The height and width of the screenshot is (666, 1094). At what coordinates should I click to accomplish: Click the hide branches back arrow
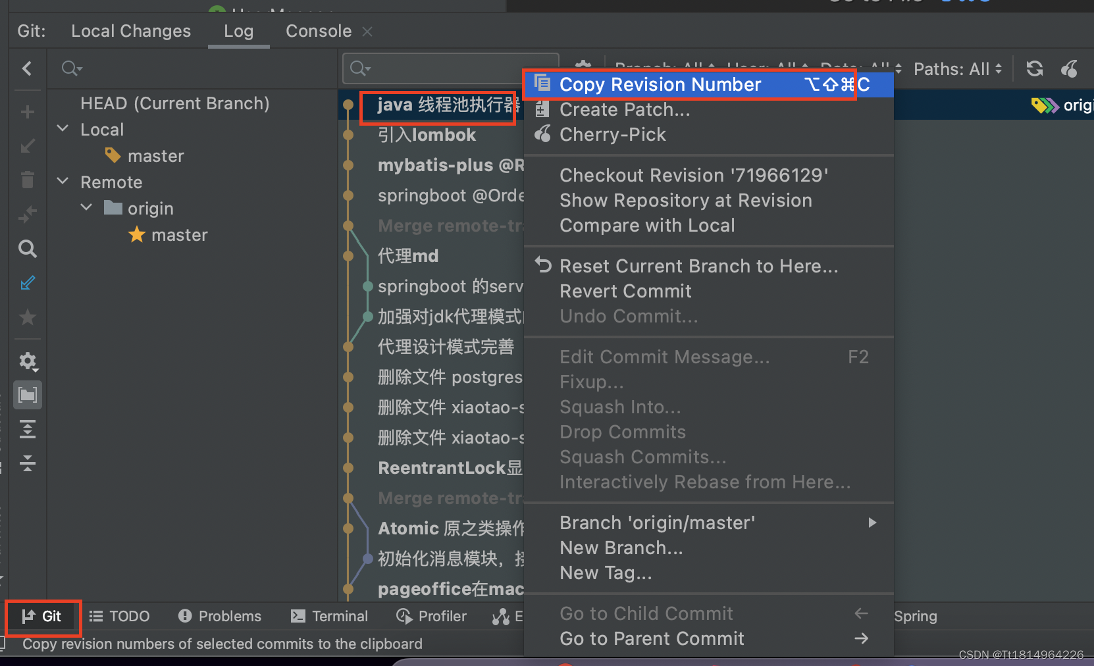pos(27,68)
